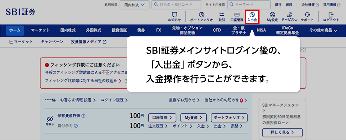Click the お知らせ notification icon
The width and height of the screenshot is (346, 140).
coord(175,16)
